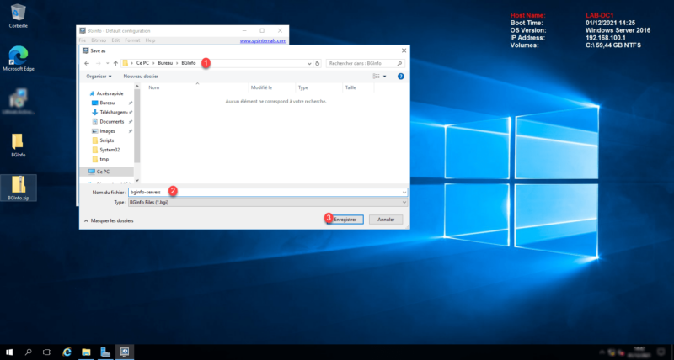Viewport: 674px width, 360px height.
Task: Click the search magnifier in Save as
Action: [x=399, y=63]
